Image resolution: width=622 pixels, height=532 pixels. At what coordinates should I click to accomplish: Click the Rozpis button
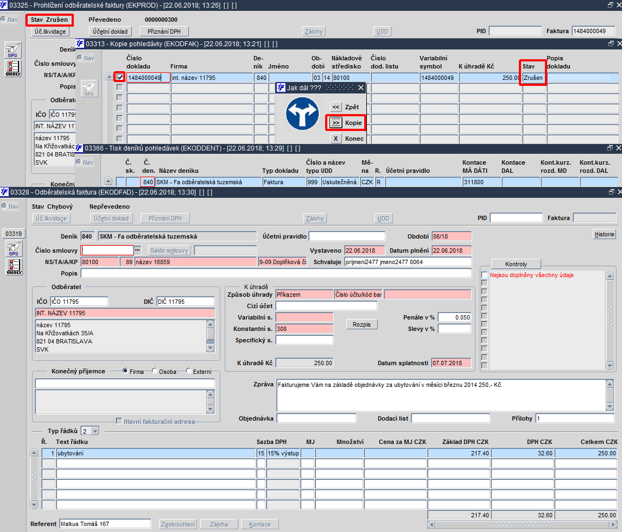point(361,324)
